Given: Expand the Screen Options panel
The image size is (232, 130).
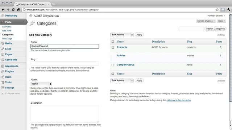Looking at the screenshot, I should pyautogui.click(x=206, y=21).
